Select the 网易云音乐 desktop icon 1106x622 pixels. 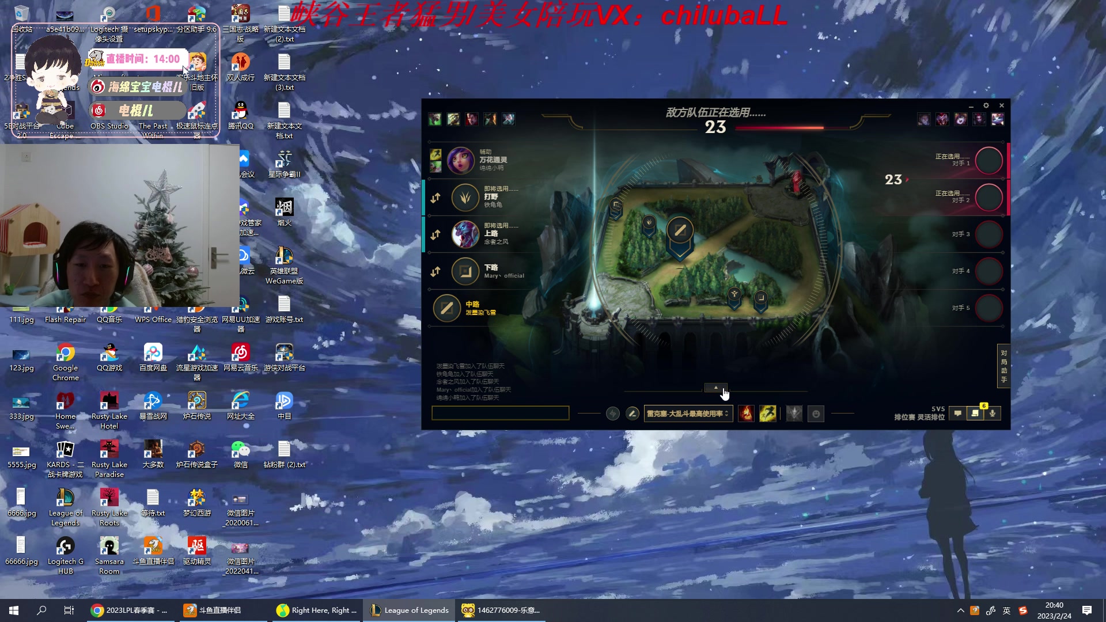coord(241,358)
